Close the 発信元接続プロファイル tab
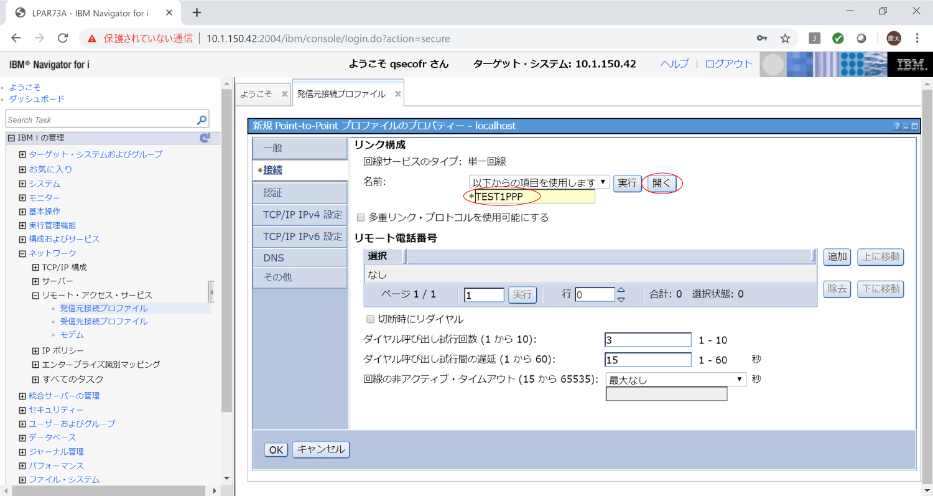Viewport: 933px width, 496px height. pyautogui.click(x=397, y=94)
